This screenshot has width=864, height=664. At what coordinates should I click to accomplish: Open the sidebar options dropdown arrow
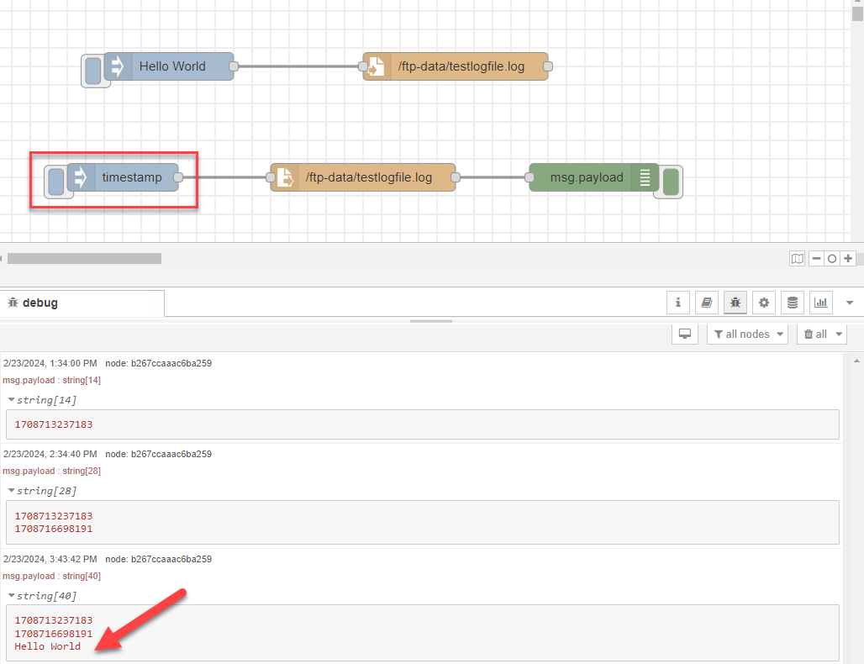[x=849, y=303]
